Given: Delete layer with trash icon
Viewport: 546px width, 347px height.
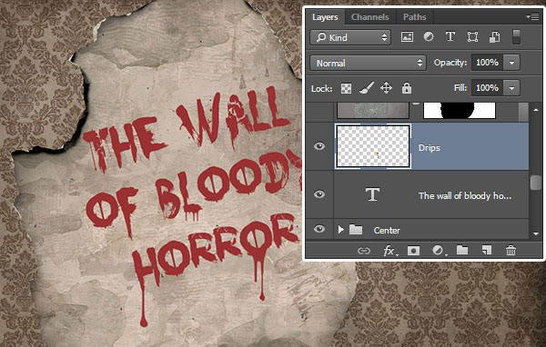Looking at the screenshot, I should pos(511,251).
